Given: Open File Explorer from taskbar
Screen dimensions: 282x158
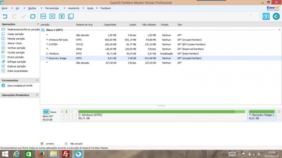Looking at the screenshot, I should coord(53,154).
